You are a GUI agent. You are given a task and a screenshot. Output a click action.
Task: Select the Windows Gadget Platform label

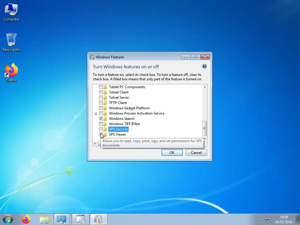click(129, 108)
